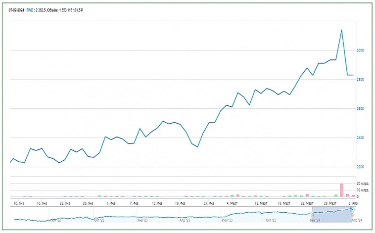
Task: Click the highest peak on price line
Action: click(x=341, y=30)
